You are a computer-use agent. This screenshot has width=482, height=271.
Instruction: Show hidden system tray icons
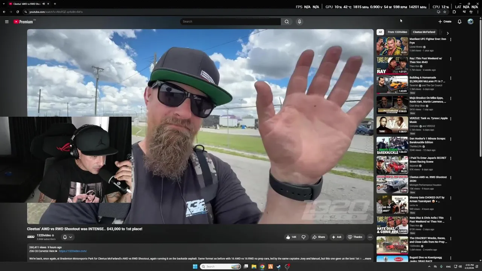point(429,266)
